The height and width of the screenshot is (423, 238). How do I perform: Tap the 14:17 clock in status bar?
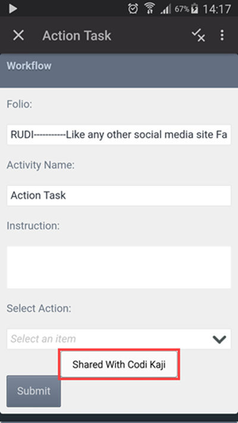pos(217,9)
